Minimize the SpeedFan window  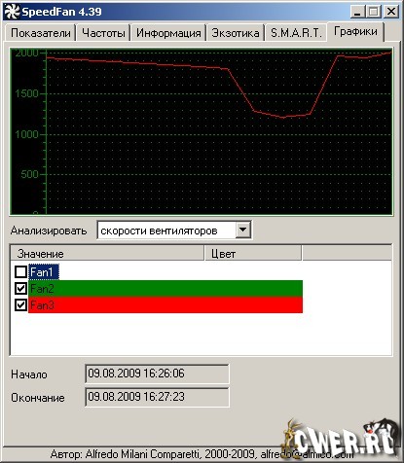coord(357,13)
